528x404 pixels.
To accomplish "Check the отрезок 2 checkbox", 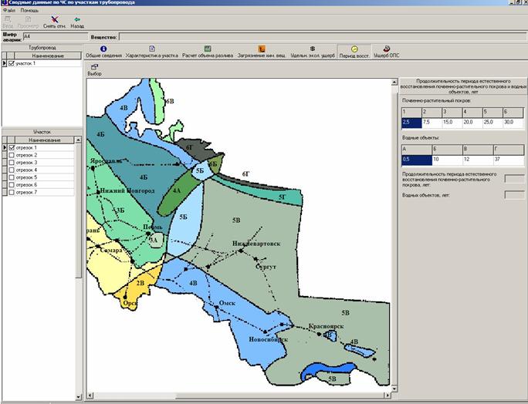I will [11, 155].
